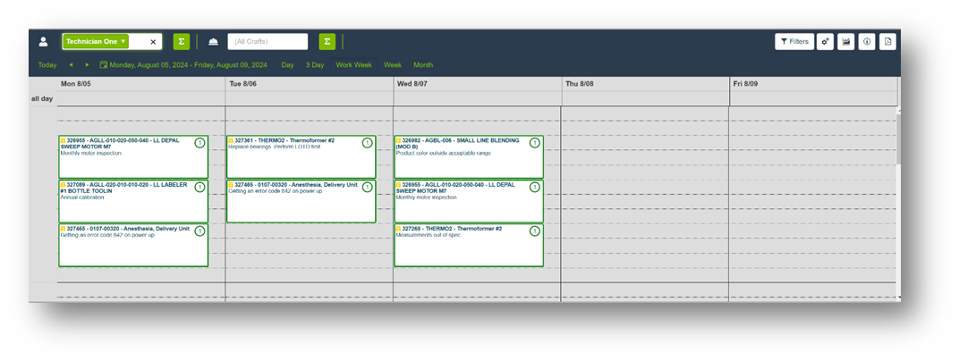The width and height of the screenshot is (959, 361).
Task: Switch to the Month view
Action: [x=423, y=64]
